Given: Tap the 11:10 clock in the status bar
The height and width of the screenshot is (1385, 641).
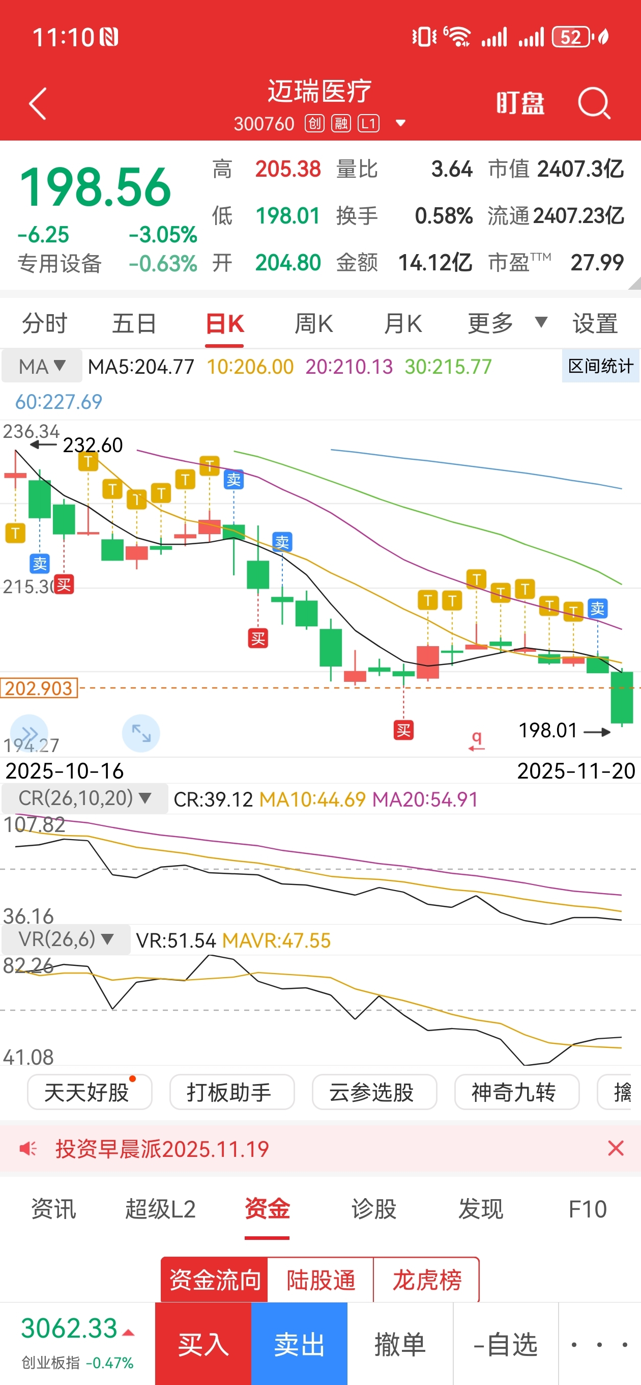Looking at the screenshot, I should [x=64, y=37].
